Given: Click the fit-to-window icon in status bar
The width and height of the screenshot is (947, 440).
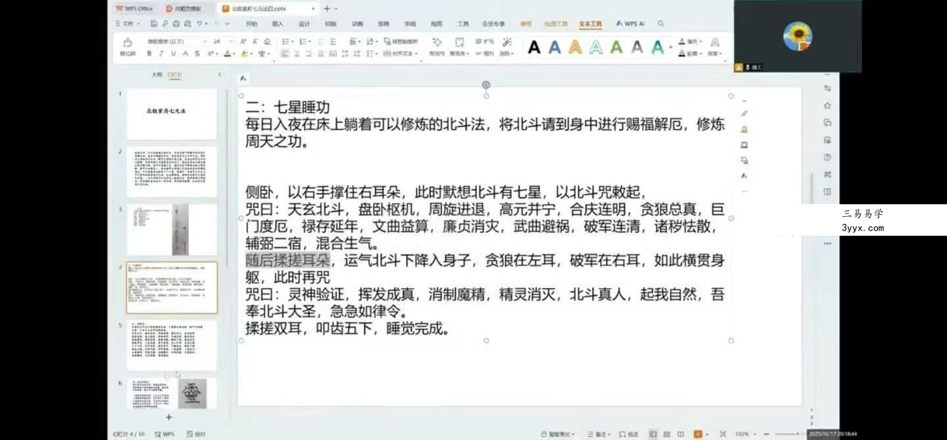Looking at the screenshot, I should 723,434.
